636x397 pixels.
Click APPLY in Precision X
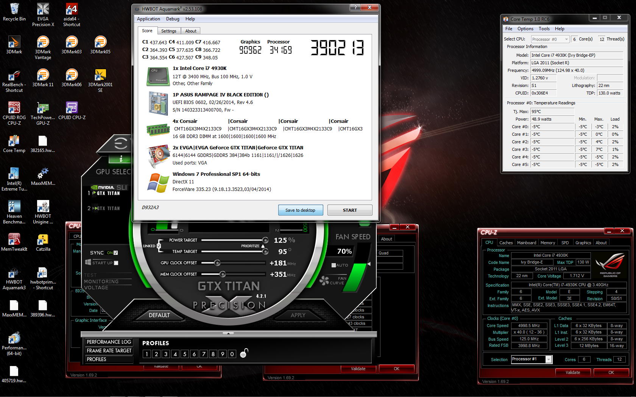pyautogui.click(x=298, y=315)
